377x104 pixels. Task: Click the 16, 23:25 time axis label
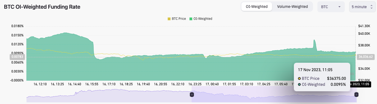pyautogui.click(x=195, y=84)
